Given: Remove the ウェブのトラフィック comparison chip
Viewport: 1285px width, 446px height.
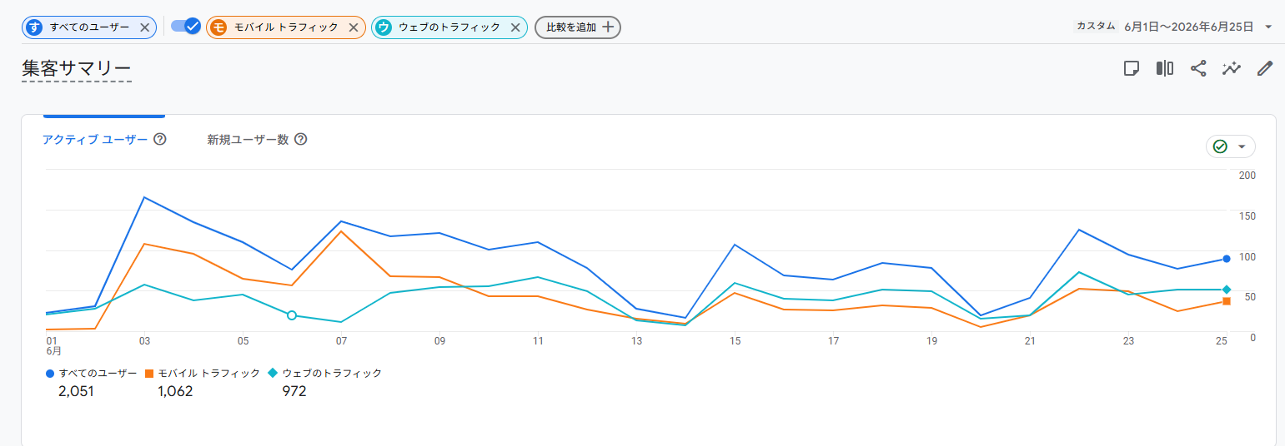Looking at the screenshot, I should coord(515,27).
